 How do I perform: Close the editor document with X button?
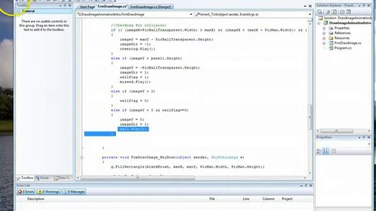310,6
